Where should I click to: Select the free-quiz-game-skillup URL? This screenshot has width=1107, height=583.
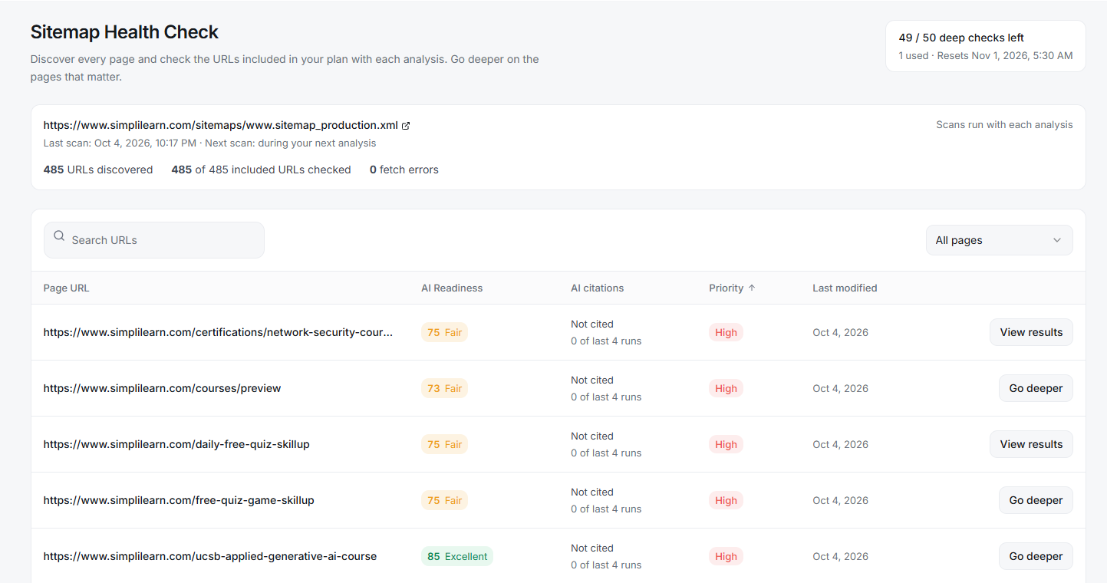pos(179,500)
